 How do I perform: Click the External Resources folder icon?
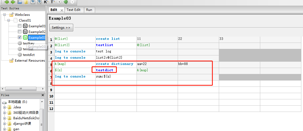(x=12, y=60)
